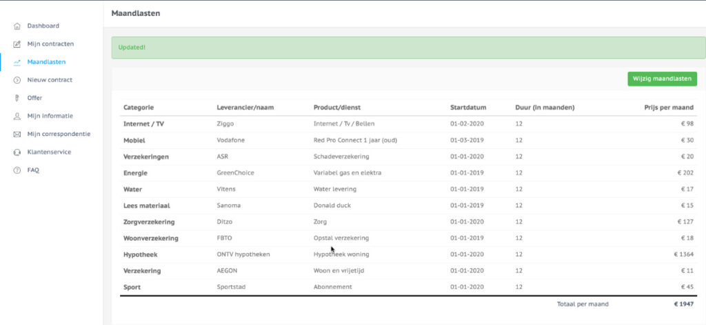Image resolution: width=706 pixels, height=325 pixels.
Task: Click the ONTV hypotheken supplier cell
Action: 243,255
